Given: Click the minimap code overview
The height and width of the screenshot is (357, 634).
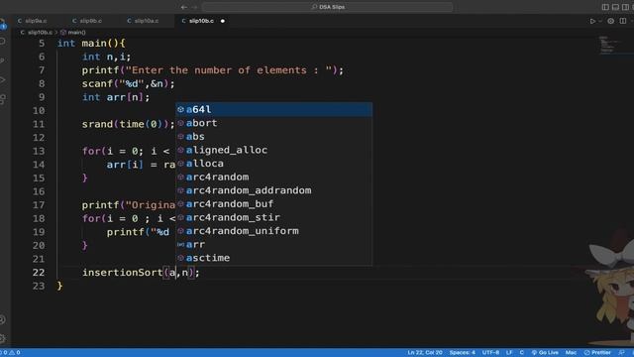Looking at the screenshot, I should coord(610,45).
